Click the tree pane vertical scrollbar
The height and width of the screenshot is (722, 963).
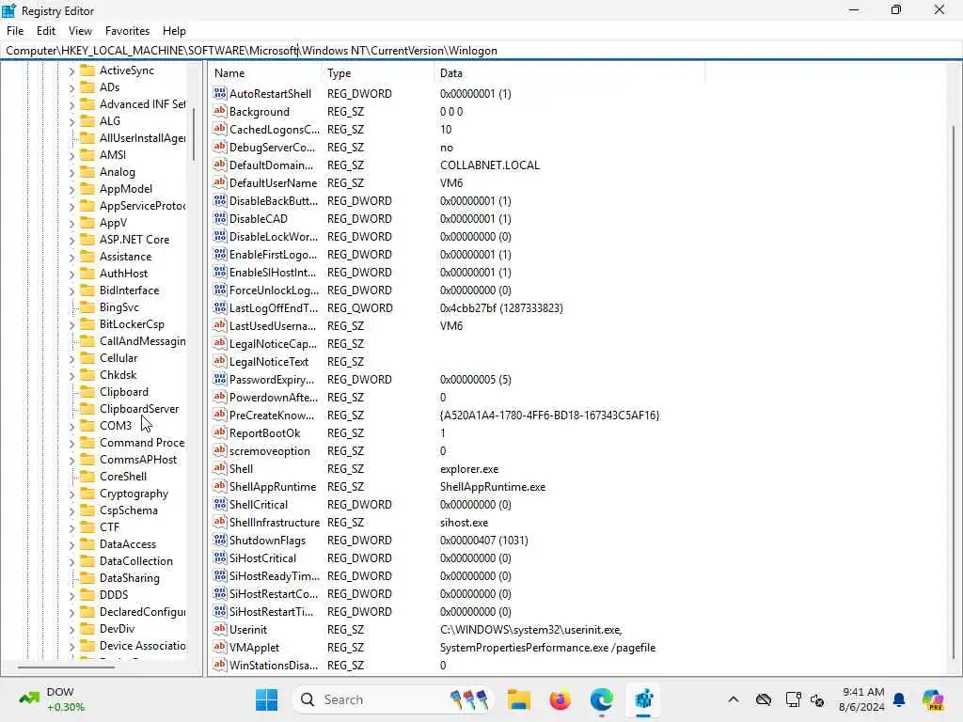click(x=194, y=133)
